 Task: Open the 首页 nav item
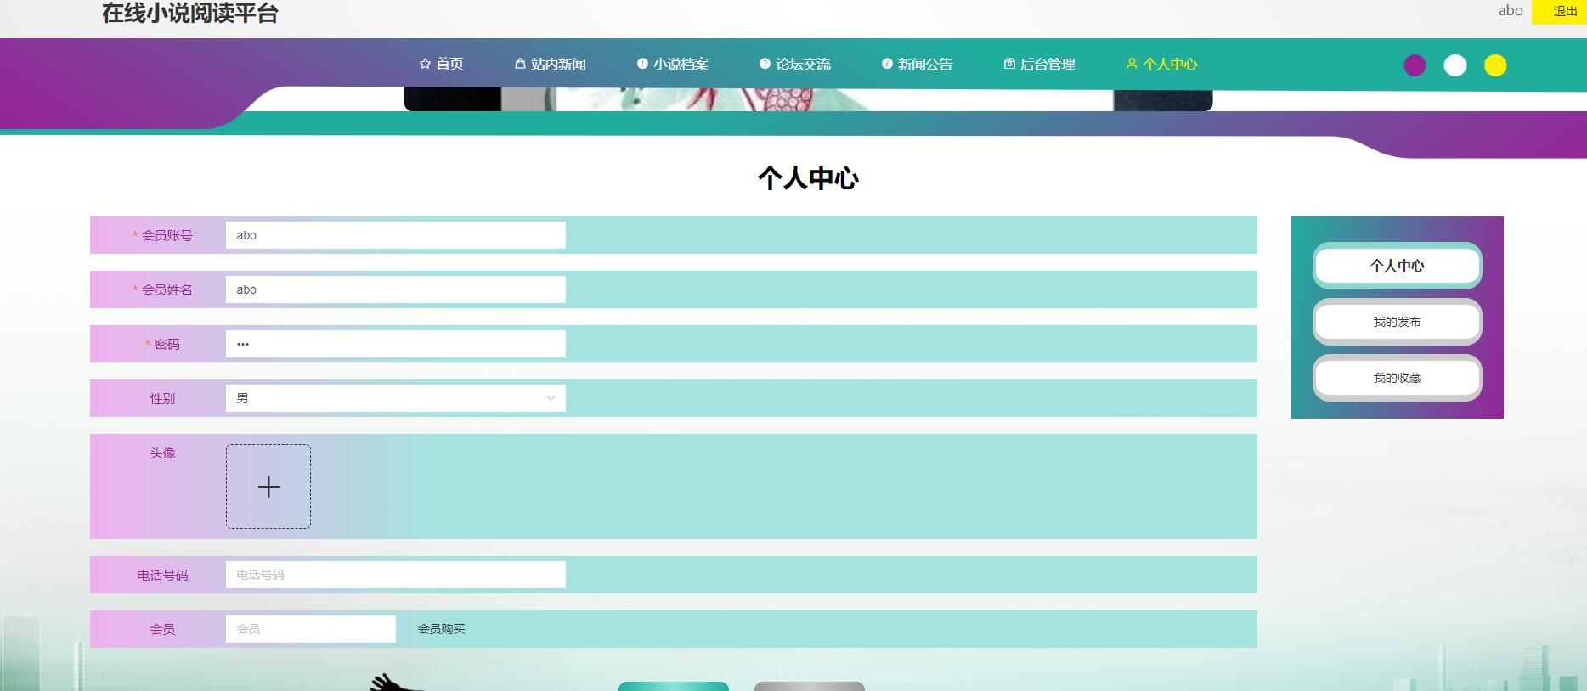(x=442, y=64)
